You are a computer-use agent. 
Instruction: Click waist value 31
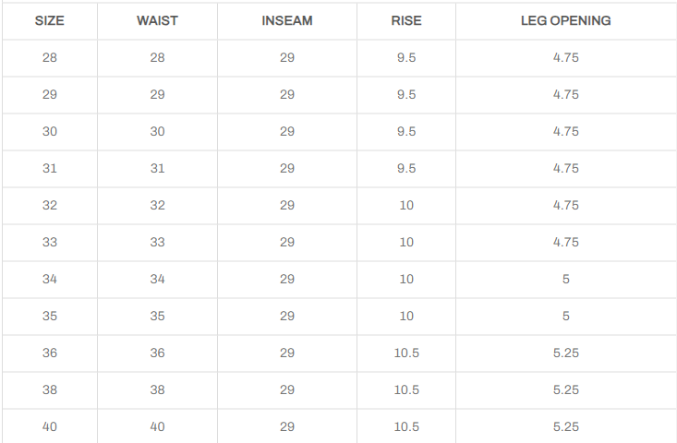pos(157,168)
